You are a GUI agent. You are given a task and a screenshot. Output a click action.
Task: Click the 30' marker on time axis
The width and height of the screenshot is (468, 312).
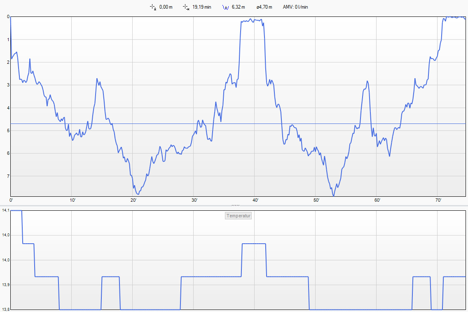tap(194, 200)
